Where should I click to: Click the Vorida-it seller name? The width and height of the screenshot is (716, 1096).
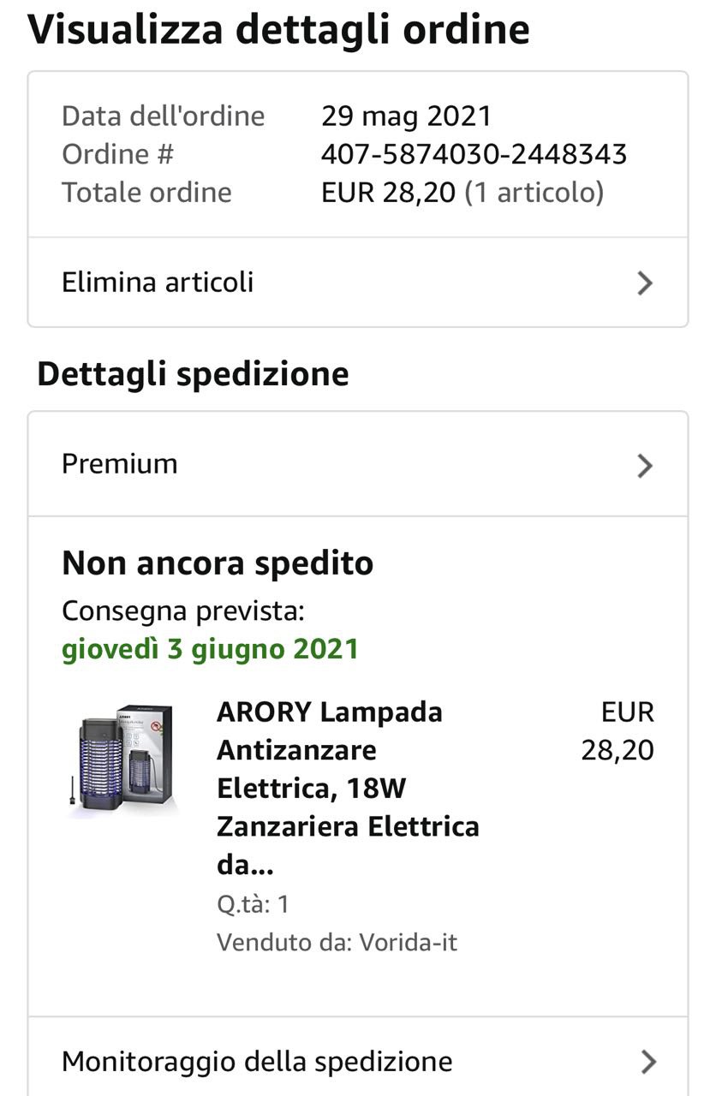click(x=409, y=943)
